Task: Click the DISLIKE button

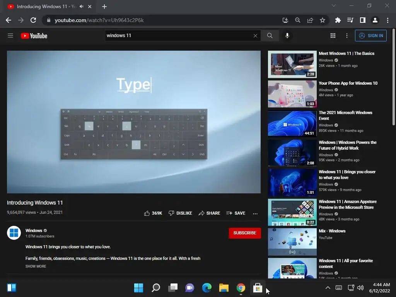Action: coord(180,213)
